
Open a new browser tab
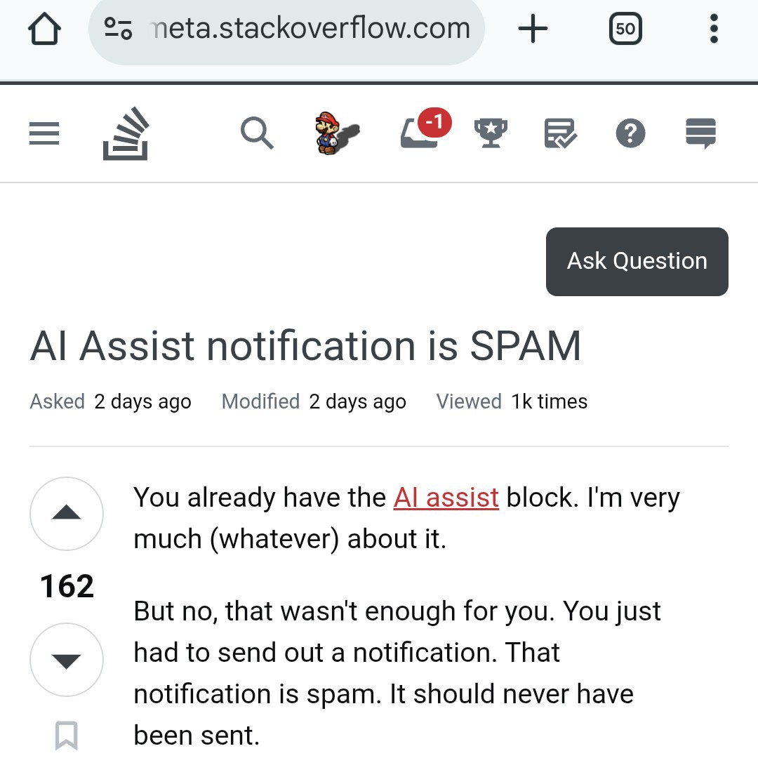(x=533, y=29)
